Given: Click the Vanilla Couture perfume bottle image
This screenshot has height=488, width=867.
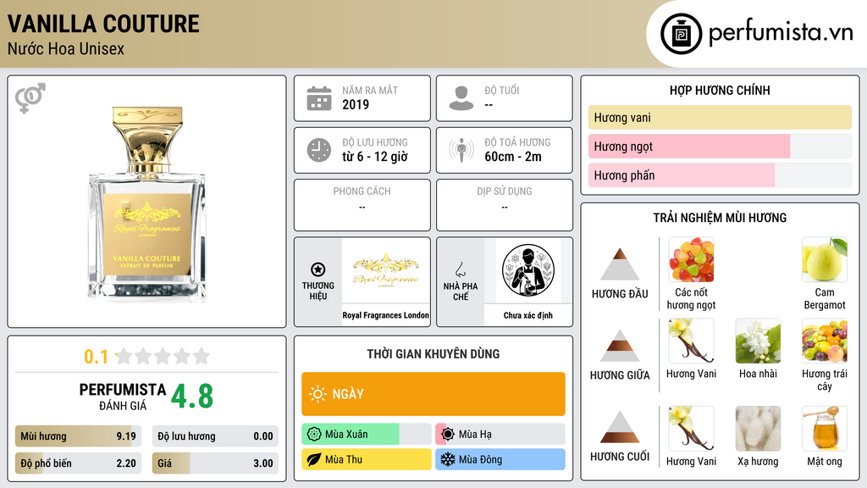Looking at the screenshot, I should [x=146, y=204].
